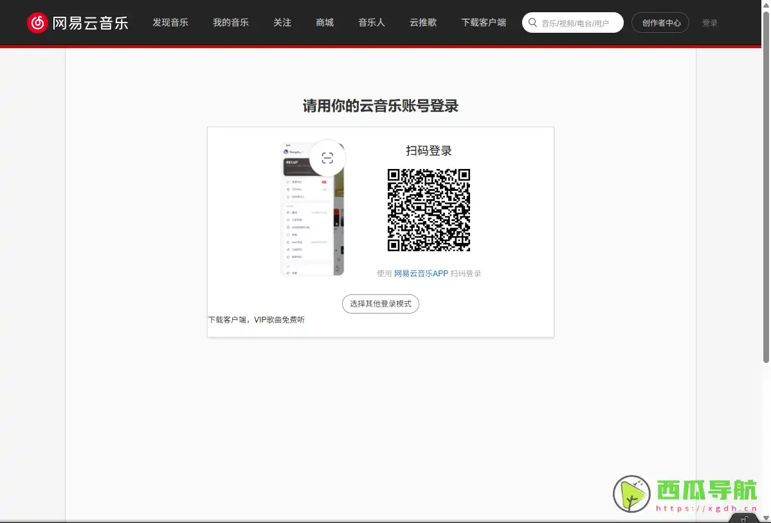This screenshot has height=523, width=771.
Task: Open 云推歌 from the top navigation
Action: [x=422, y=22]
